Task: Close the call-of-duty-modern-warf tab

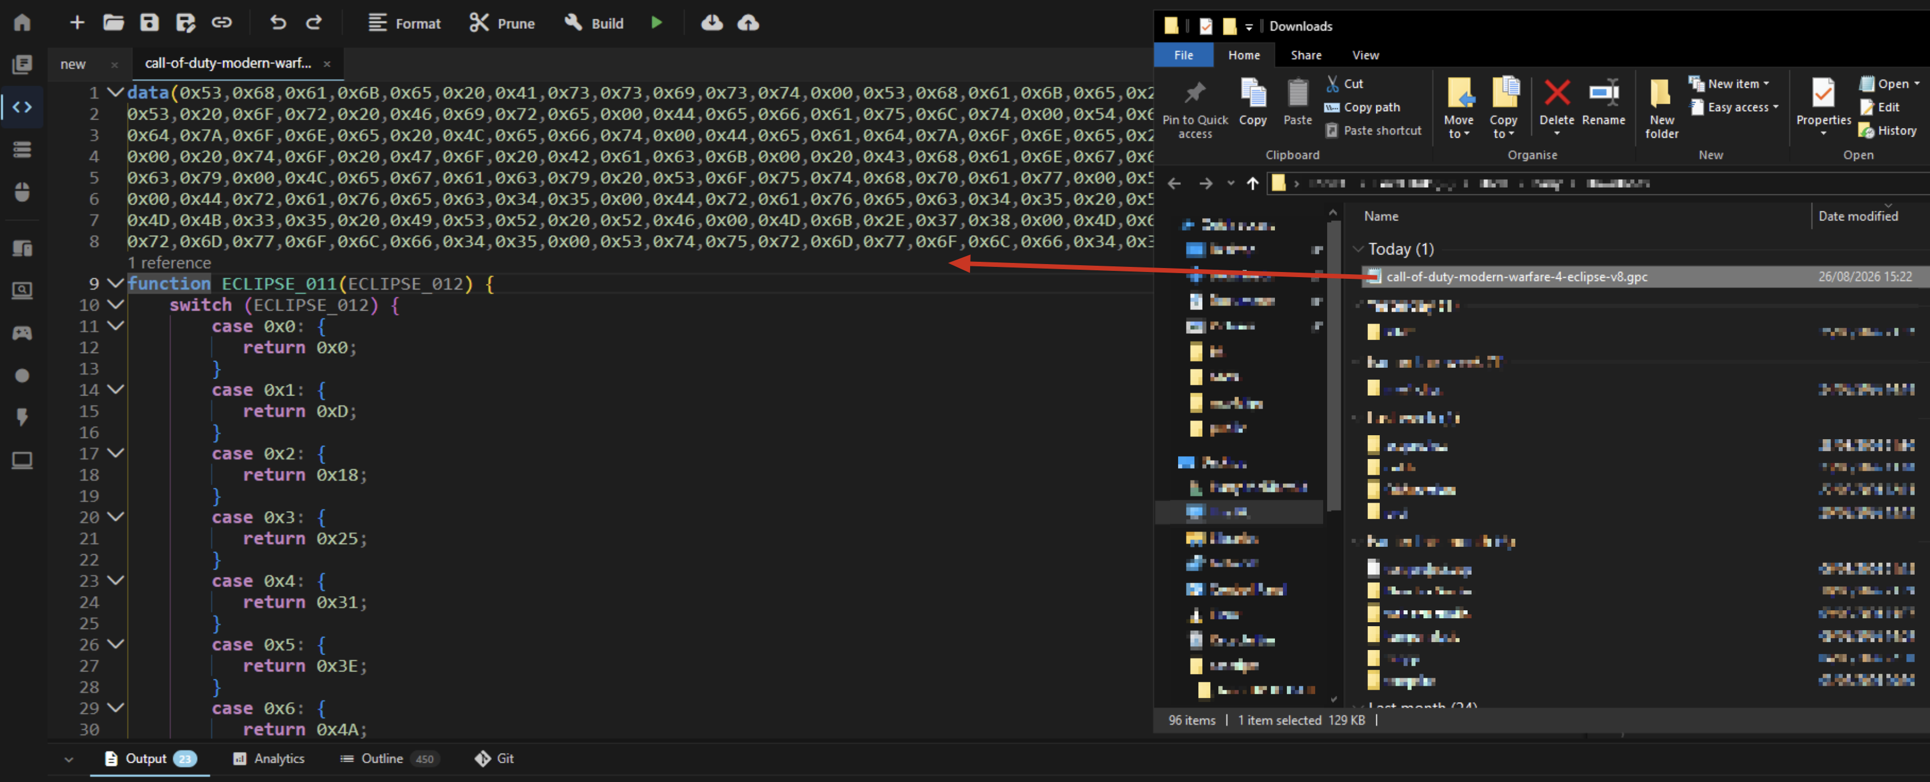Action: 326,63
